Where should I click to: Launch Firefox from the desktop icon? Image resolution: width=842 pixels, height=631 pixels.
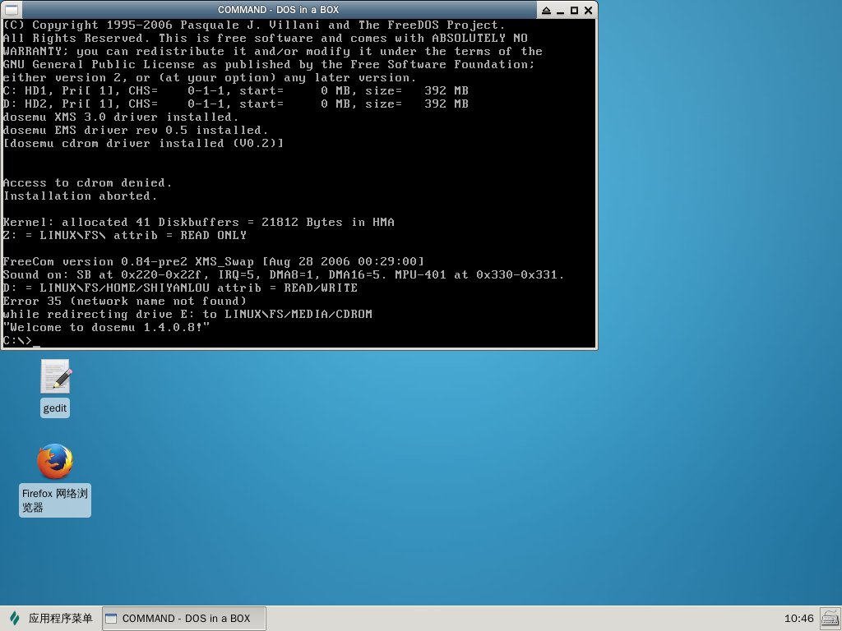(55, 462)
